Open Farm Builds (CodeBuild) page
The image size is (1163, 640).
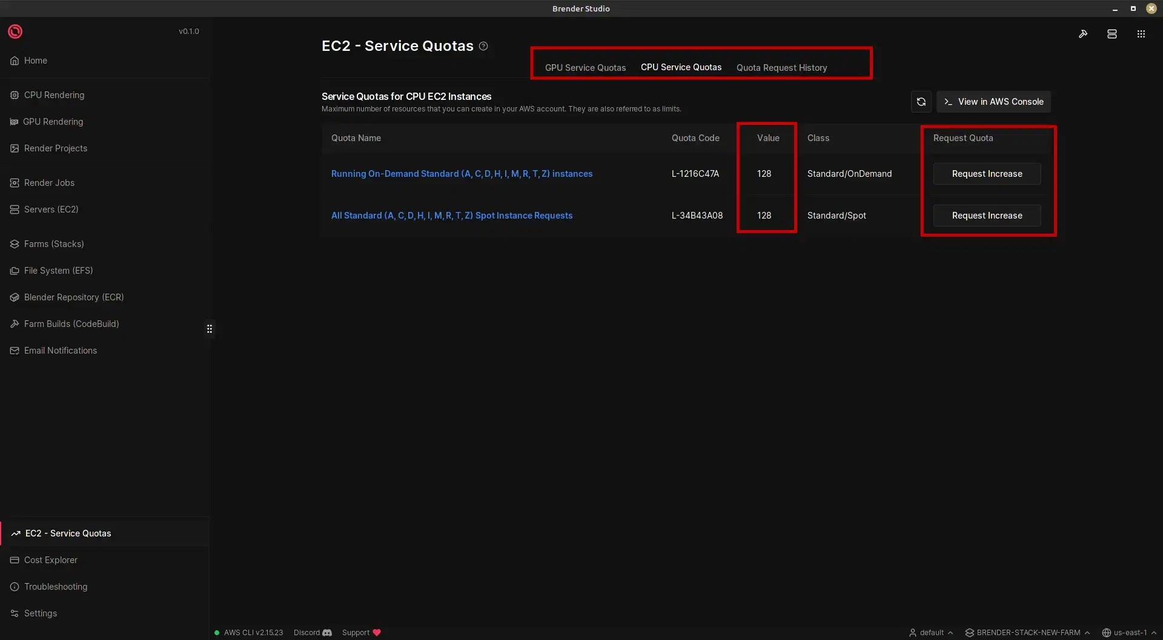pyautogui.click(x=104, y=324)
